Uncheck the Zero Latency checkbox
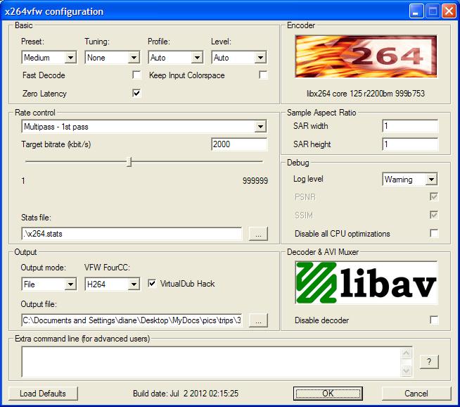Image resolution: width=460 pixels, height=407 pixels. tap(136, 93)
